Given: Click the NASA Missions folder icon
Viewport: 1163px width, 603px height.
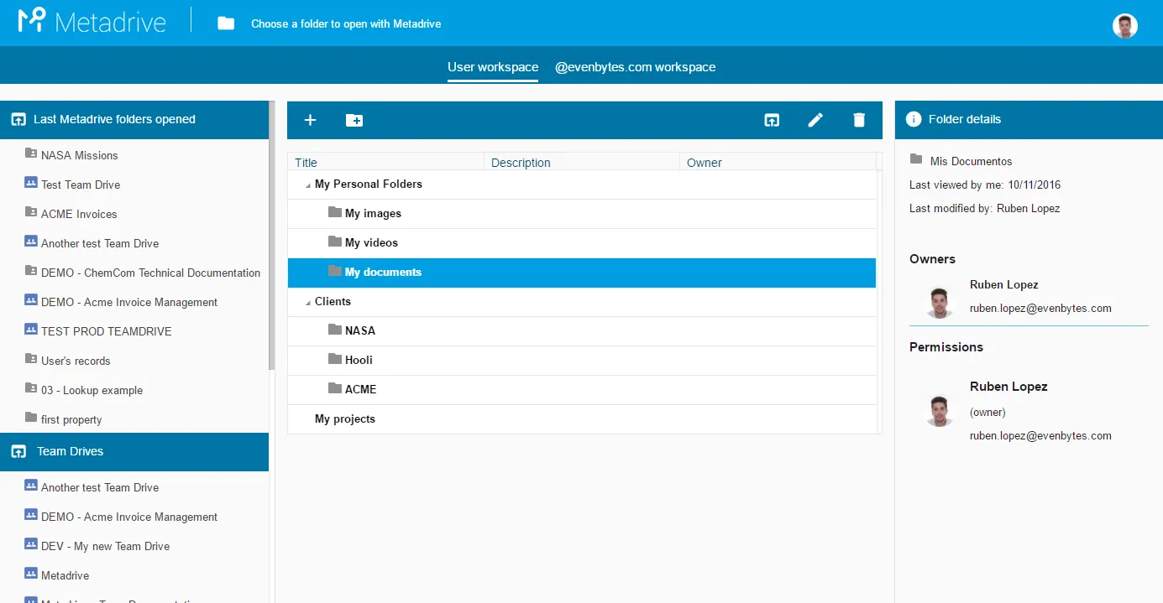Looking at the screenshot, I should [31, 153].
